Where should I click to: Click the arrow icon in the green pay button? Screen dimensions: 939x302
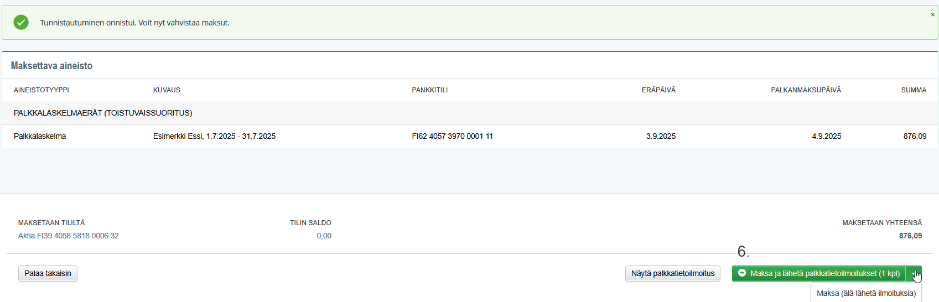point(742,273)
